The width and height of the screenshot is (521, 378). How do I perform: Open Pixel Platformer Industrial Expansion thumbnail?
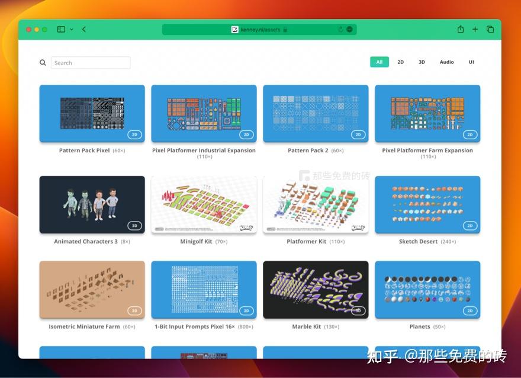[204, 113]
